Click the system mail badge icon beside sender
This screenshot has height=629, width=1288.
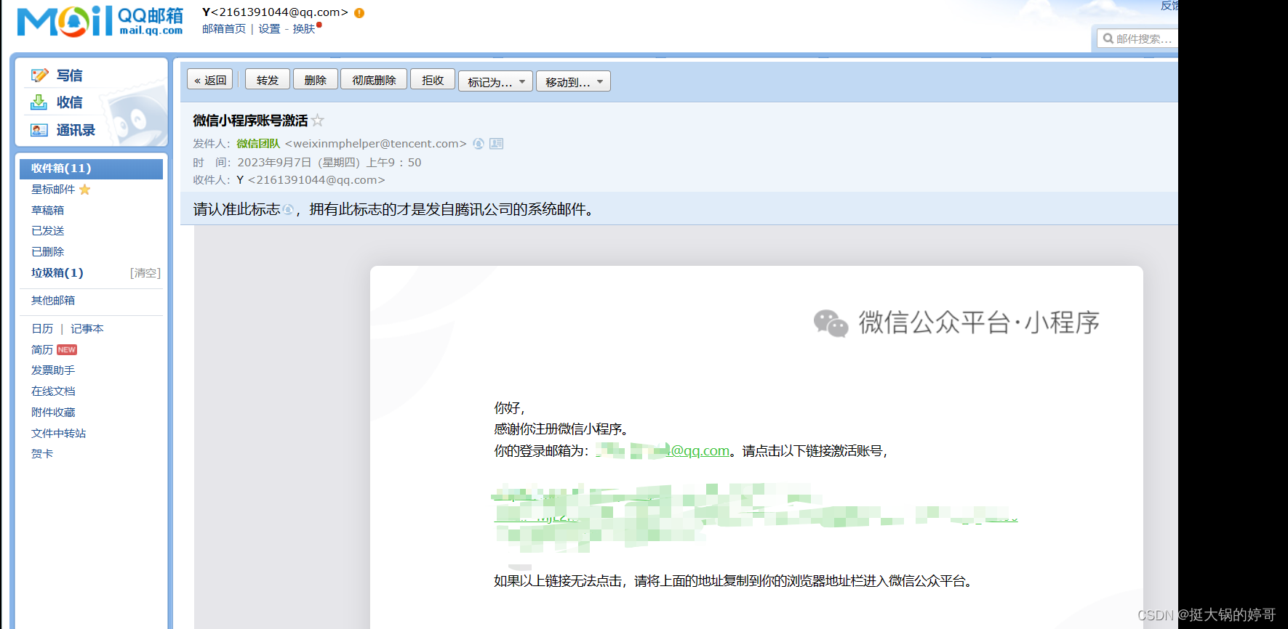pos(479,144)
